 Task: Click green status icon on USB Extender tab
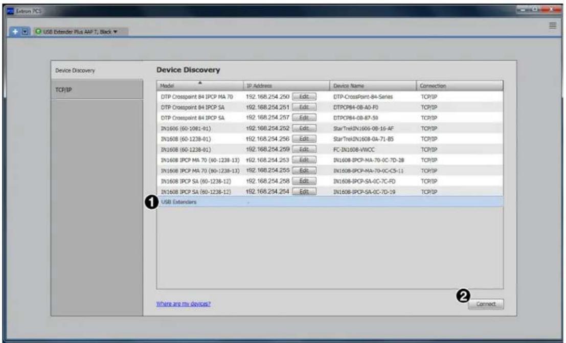(x=38, y=32)
